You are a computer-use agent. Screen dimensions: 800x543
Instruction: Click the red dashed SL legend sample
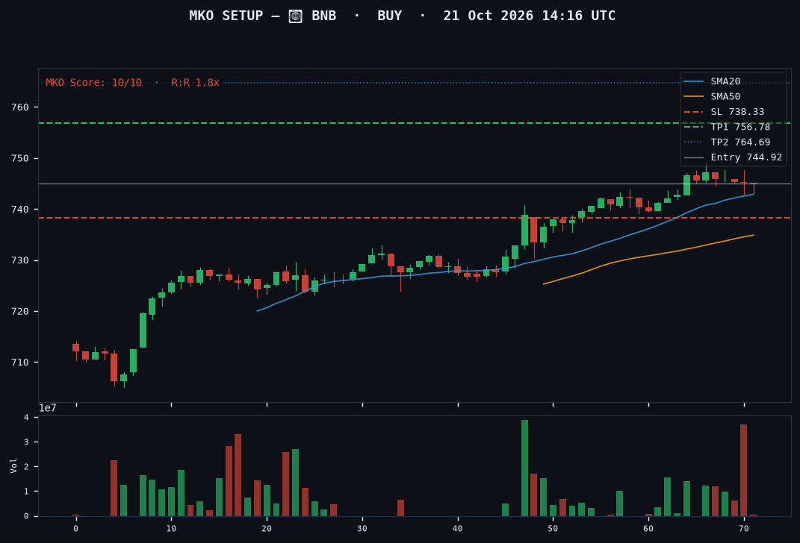(693, 112)
